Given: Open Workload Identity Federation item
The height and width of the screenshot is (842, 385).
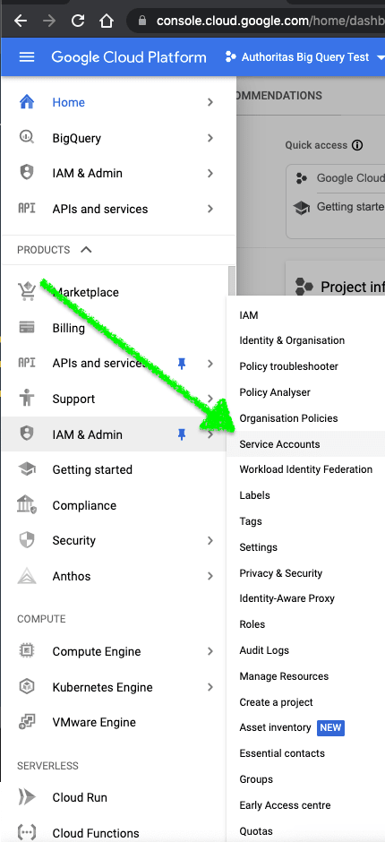Looking at the screenshot, I should click(x=305, y=469).
